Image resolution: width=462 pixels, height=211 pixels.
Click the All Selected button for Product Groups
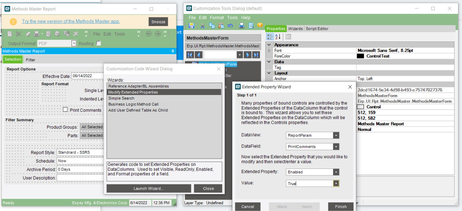point(92,127)
